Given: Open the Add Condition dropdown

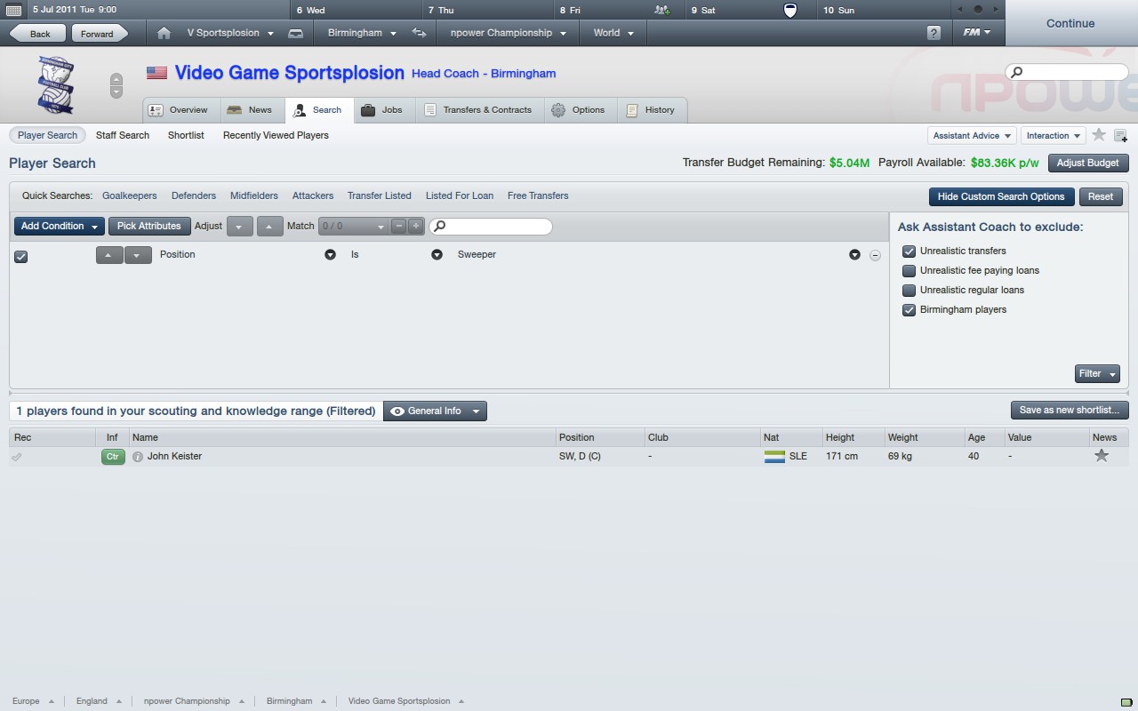Looking at the screenshot, I should pos(59,227).
